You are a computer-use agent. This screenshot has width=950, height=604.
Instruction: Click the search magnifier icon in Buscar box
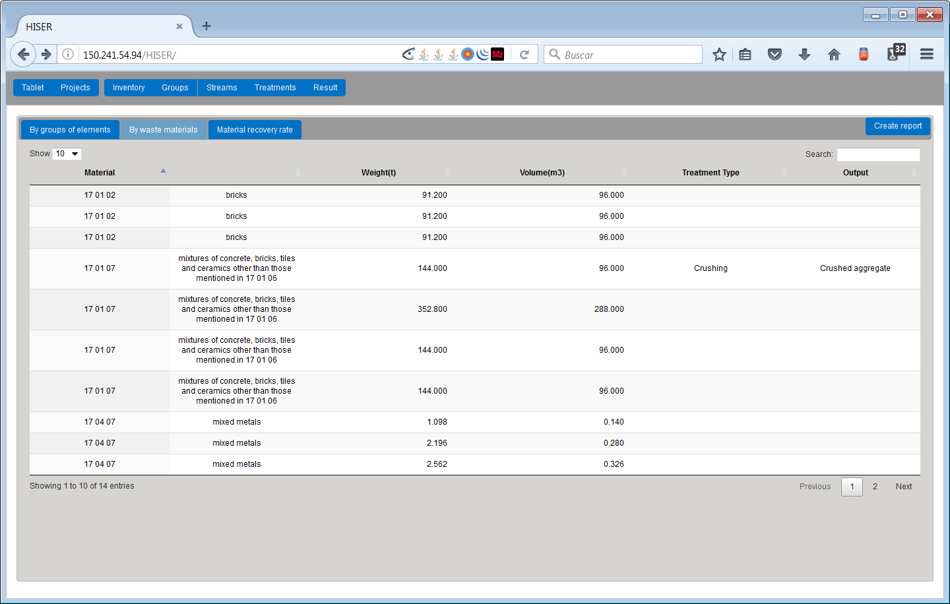555,54
